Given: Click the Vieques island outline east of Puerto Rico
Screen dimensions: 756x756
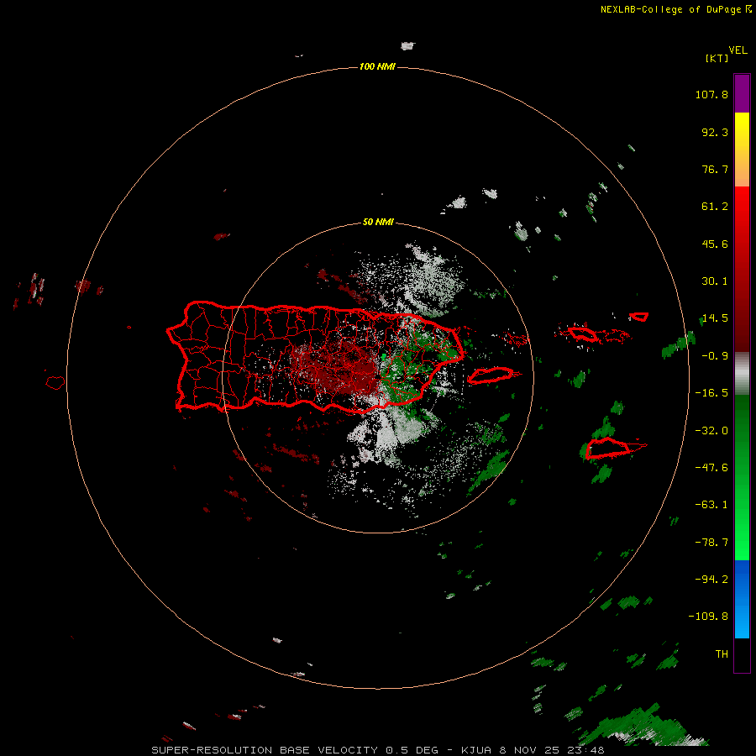Looking at the screenshot, I should [491, 375].
